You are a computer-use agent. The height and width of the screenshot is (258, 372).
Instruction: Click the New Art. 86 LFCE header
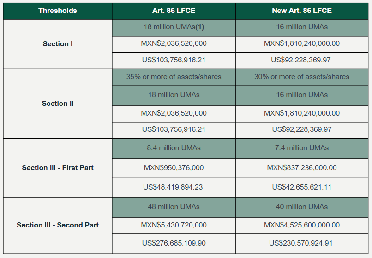302,10
